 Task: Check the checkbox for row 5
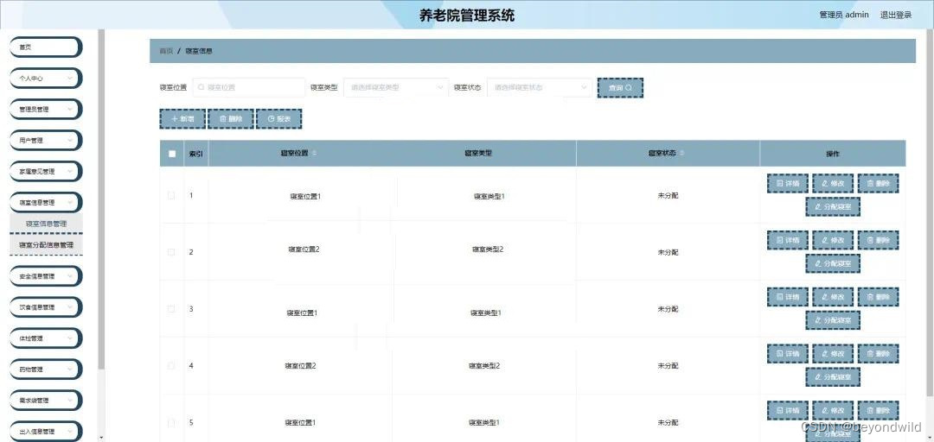tap(171, 422)
